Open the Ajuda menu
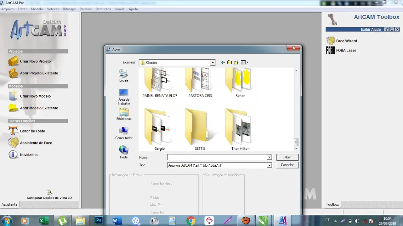This screenshot has height=226, width=403. click(x=133, y=9)
